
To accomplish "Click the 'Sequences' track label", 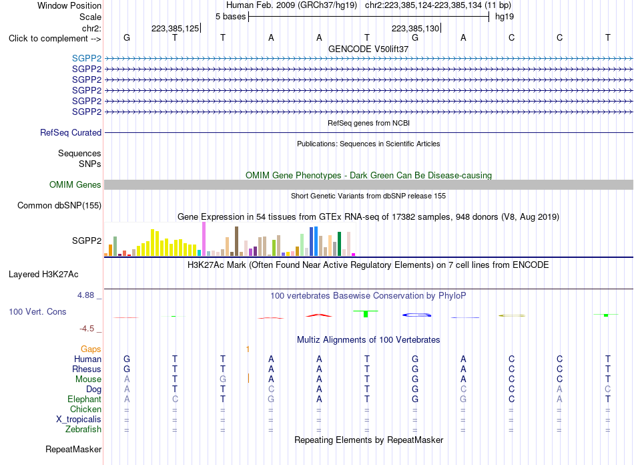I will coord(79,154).
